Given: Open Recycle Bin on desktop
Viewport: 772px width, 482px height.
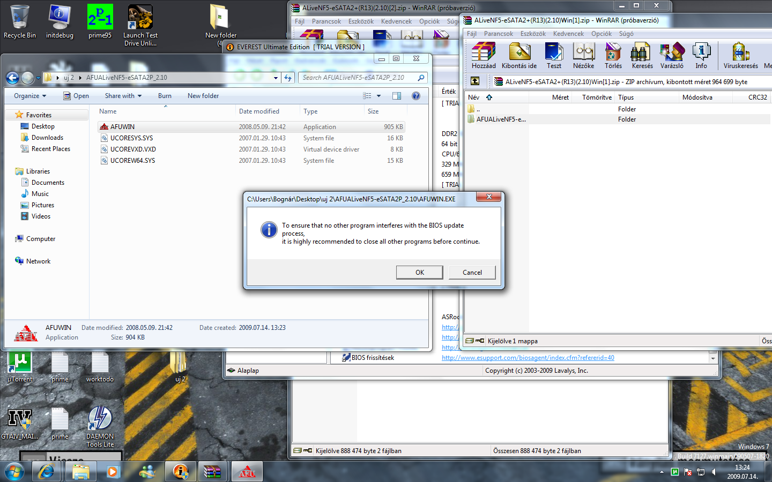Looking at the screenshot, I should (x=20, y=22).
